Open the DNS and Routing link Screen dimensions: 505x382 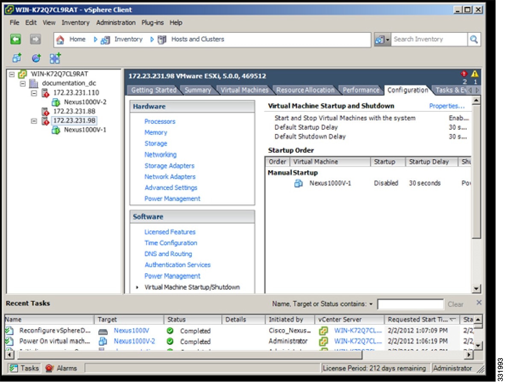click(x=168, y=254)
